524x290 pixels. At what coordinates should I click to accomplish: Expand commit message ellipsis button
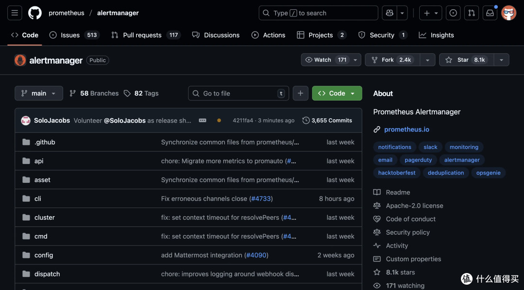pos(202,120)
